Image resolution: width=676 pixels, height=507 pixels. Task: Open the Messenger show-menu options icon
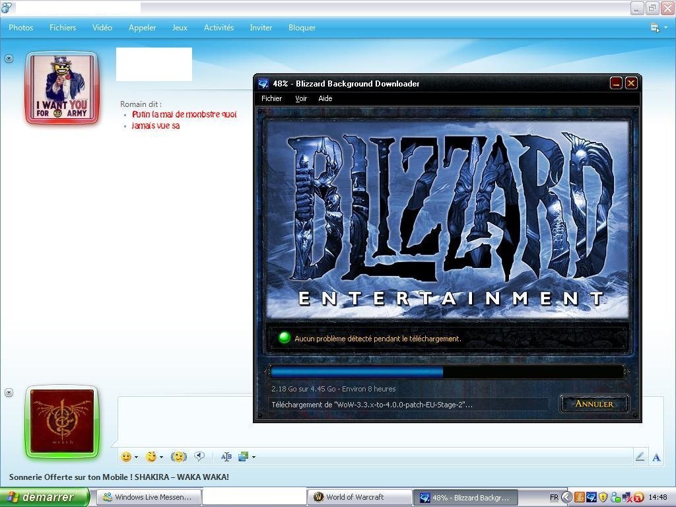pos(655,28)
